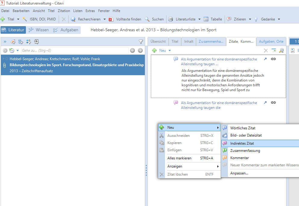This screenshot has height=206, width=299.
Task: Open the dropdown arrow beside green Neu button
Action: point(170,51)
